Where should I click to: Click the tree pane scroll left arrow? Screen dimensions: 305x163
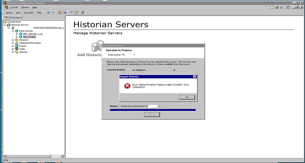click(x=5, y=156)
